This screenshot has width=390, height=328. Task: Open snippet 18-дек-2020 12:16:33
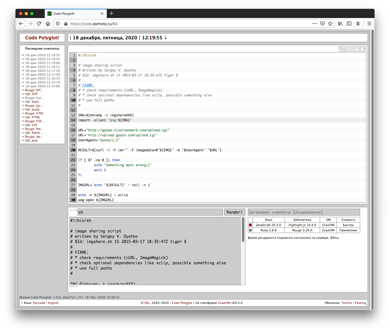pos(42,78)
